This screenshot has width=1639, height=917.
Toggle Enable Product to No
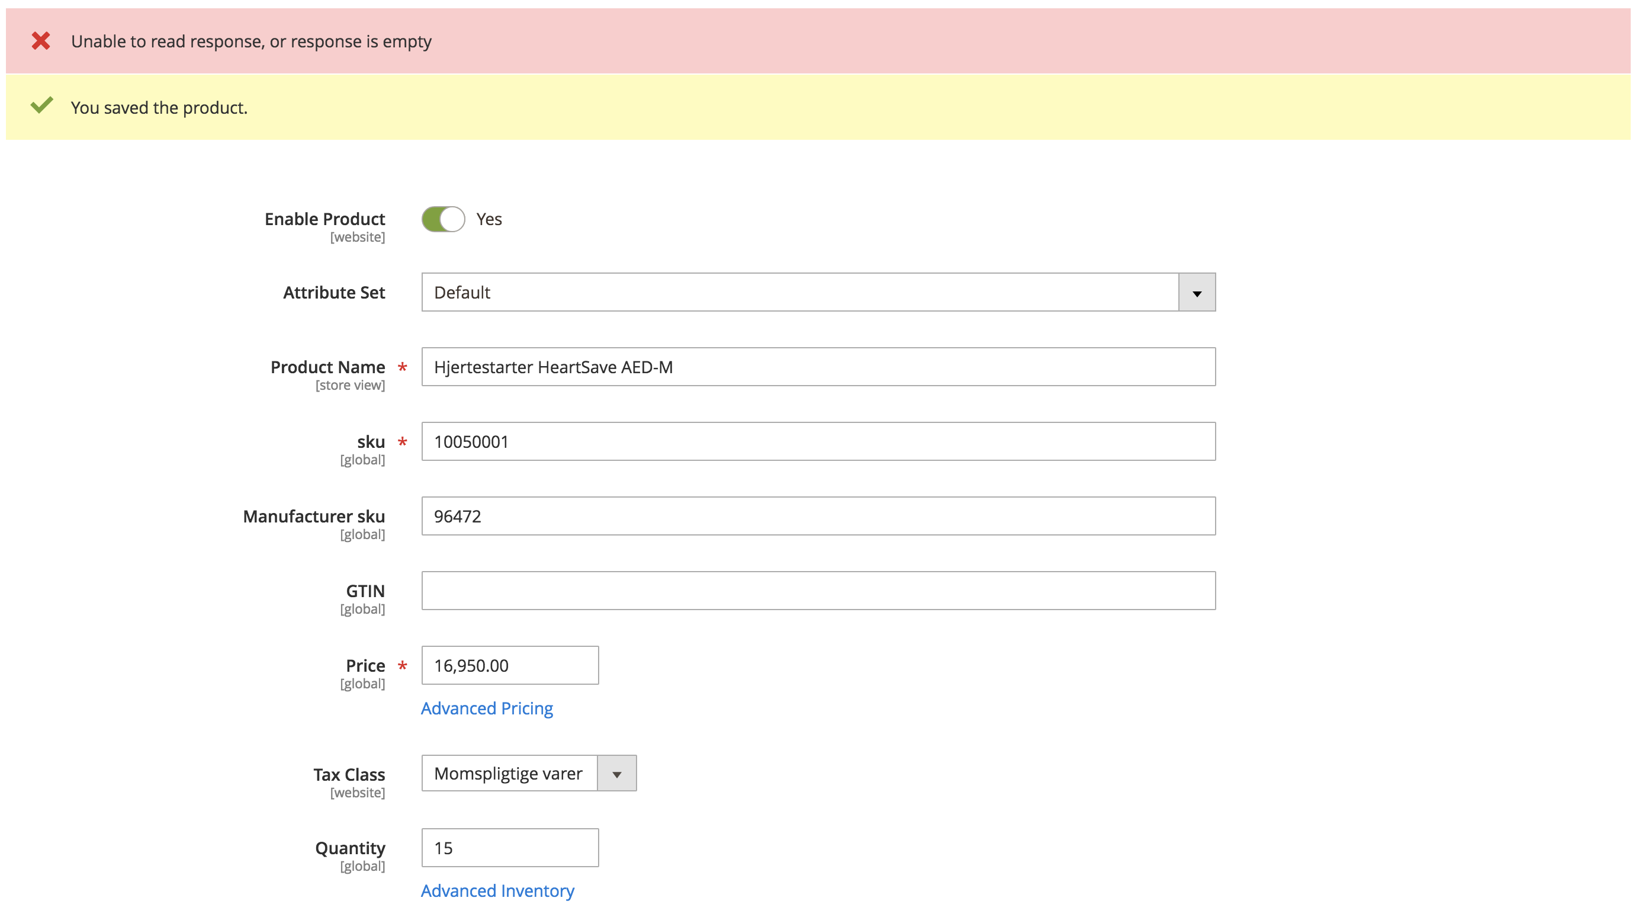coord(444,218)
